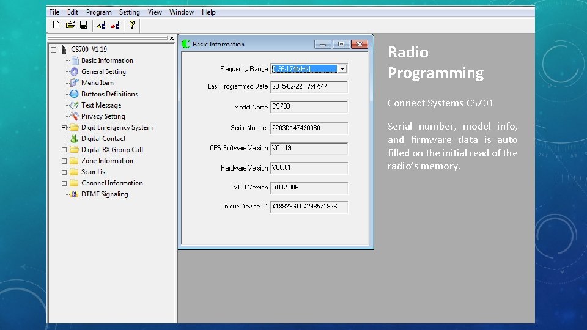
Task: Click the Buttons Definitions blue circle icon
Action: pyautogui.click(x=74, y=94)
